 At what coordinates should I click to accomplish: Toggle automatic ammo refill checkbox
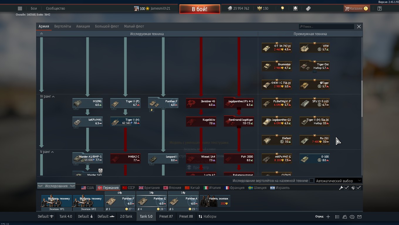pyautogui.click(x=358, y=188)
